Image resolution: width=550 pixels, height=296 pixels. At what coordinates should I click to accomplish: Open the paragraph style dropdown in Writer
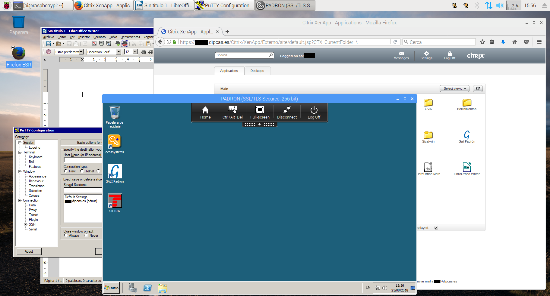[81, 52]
